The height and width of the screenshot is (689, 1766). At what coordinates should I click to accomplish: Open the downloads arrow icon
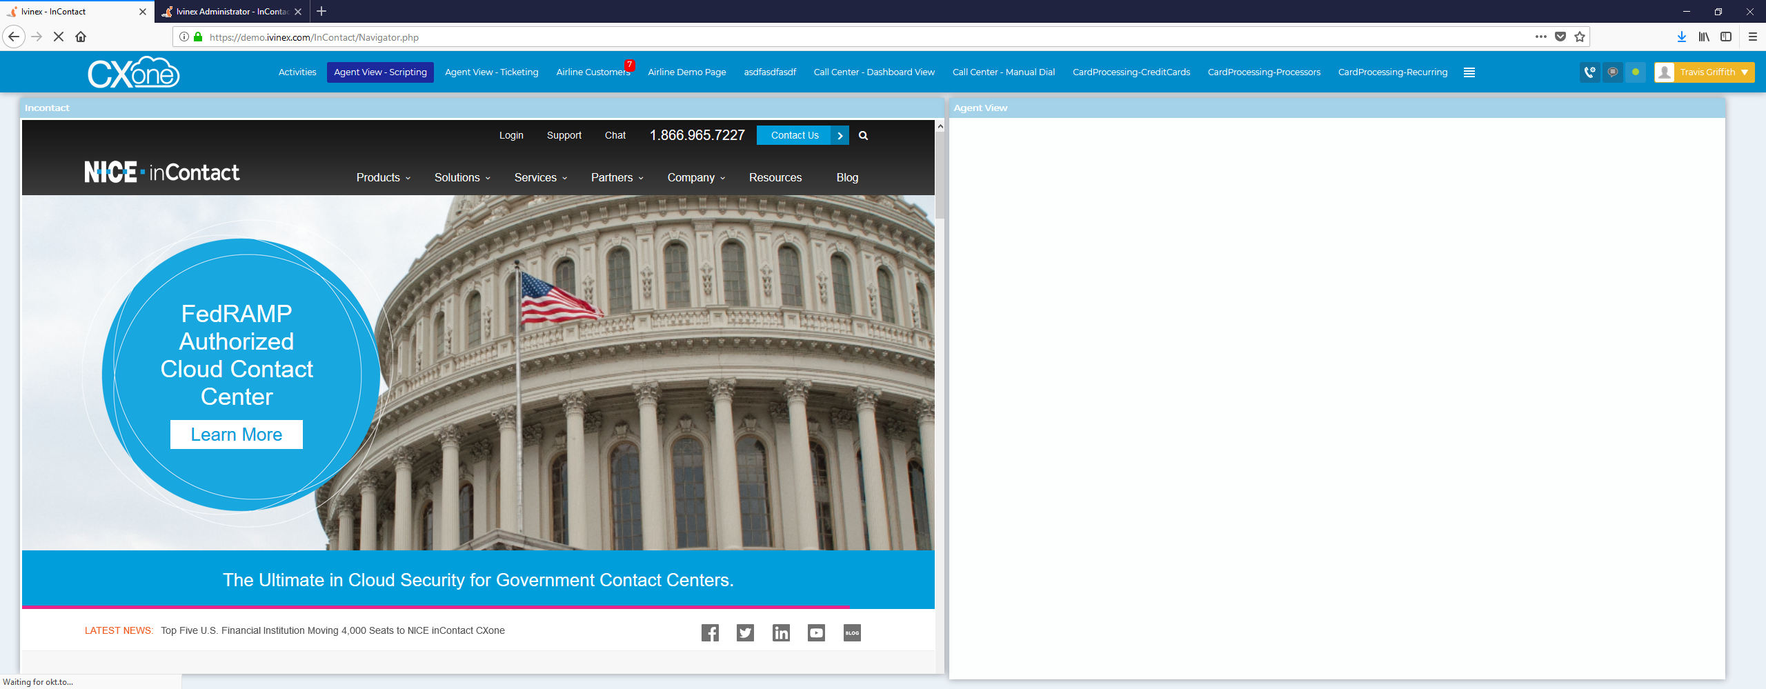(1681, 37)
